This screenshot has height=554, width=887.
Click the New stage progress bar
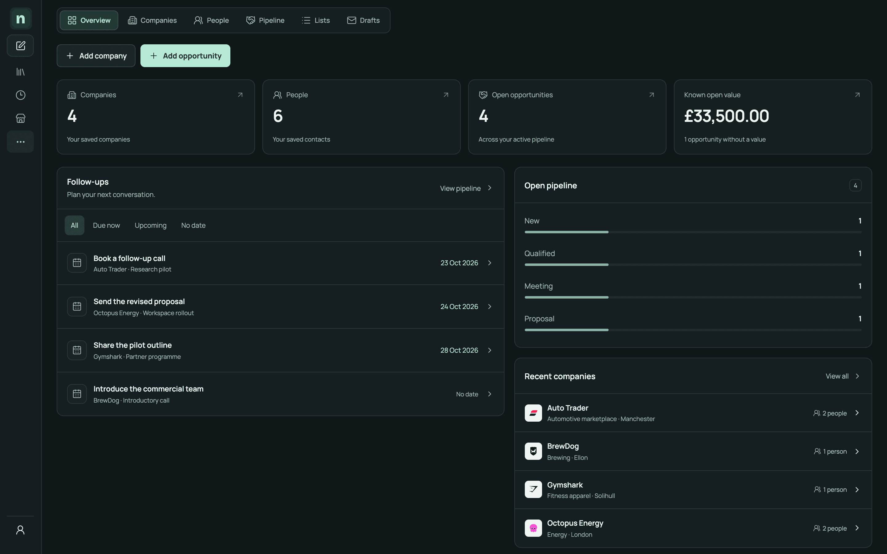pos(693,232)
